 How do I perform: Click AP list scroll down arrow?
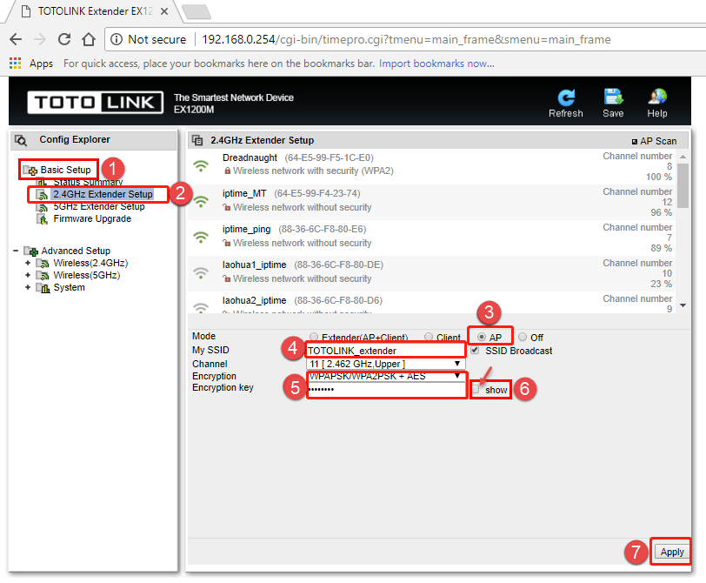(683, 305)
